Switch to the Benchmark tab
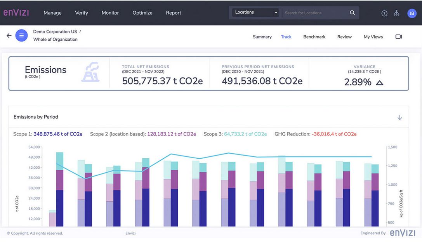The image size is (422, 246). [x=314, y=37]
